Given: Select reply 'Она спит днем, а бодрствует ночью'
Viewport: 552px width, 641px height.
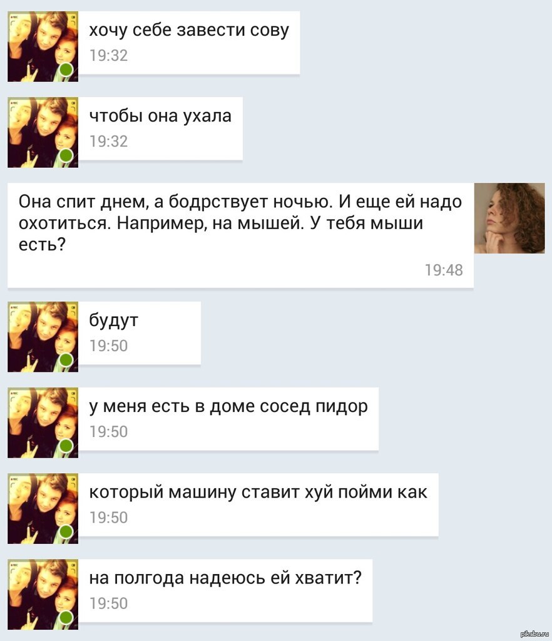Looking at the screenshot, I should [x=241, y=235].
